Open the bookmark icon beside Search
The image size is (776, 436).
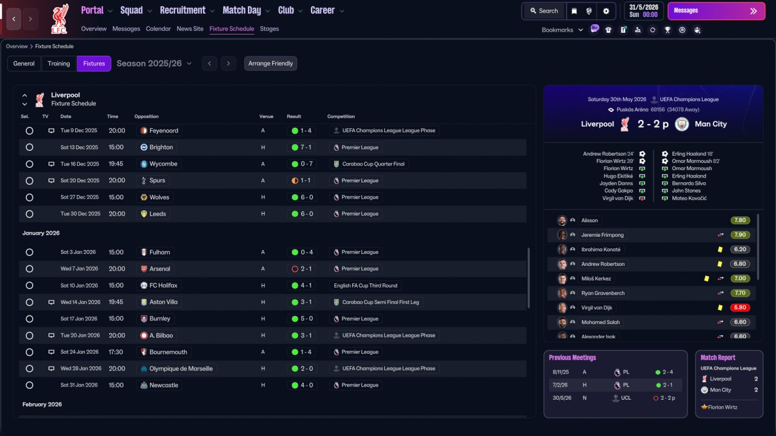pyautogui.click(x=574, y=11)
